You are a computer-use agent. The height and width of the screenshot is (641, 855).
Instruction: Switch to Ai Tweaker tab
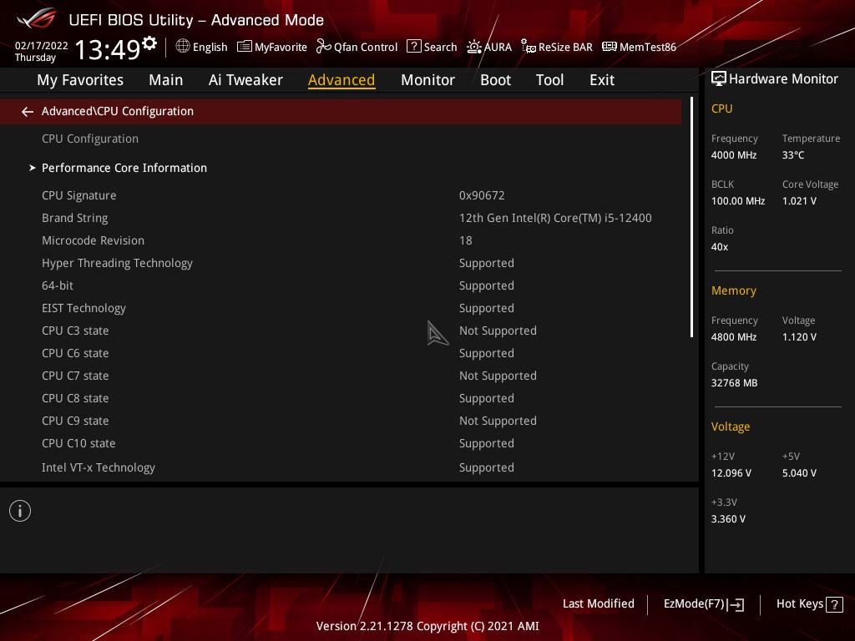(245, 80)
